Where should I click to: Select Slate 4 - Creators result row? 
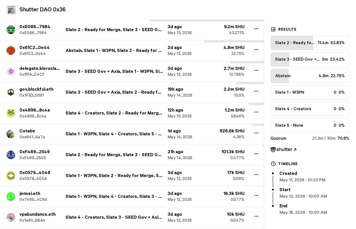pos(310,109)
